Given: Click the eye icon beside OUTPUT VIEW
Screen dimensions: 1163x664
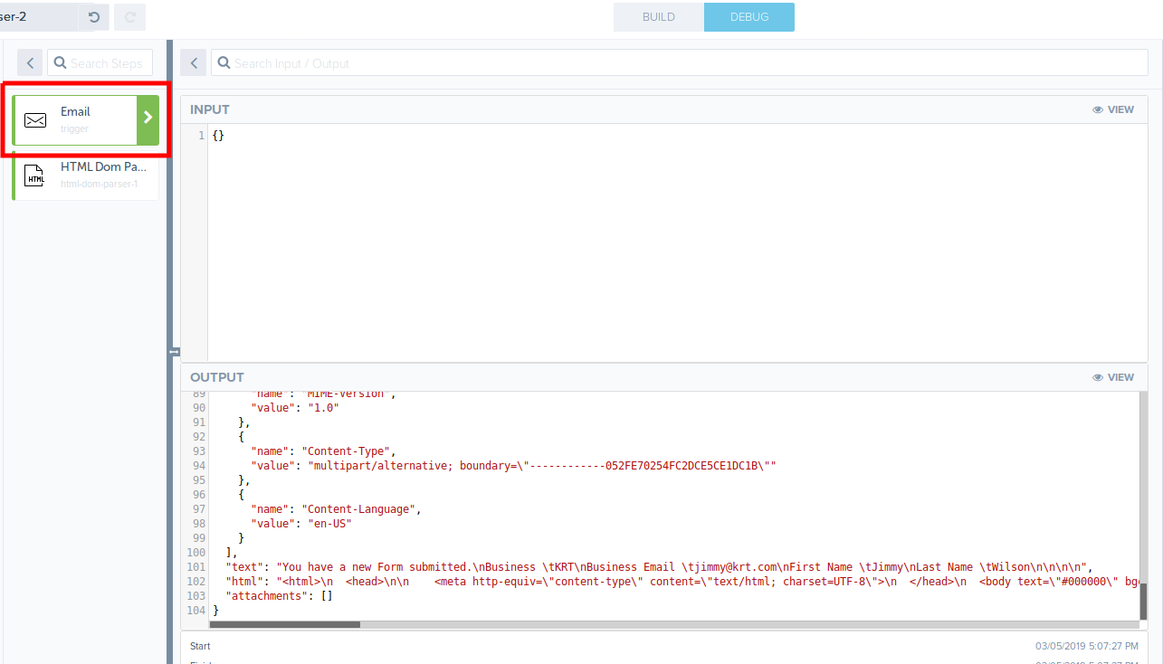Looking at the screenshot, I should pyautogui.click(x=1097, y=377).
